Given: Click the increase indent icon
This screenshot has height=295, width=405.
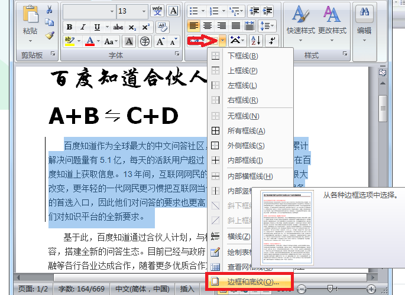Looking at the screenshot, I should [x=267, y=11].
